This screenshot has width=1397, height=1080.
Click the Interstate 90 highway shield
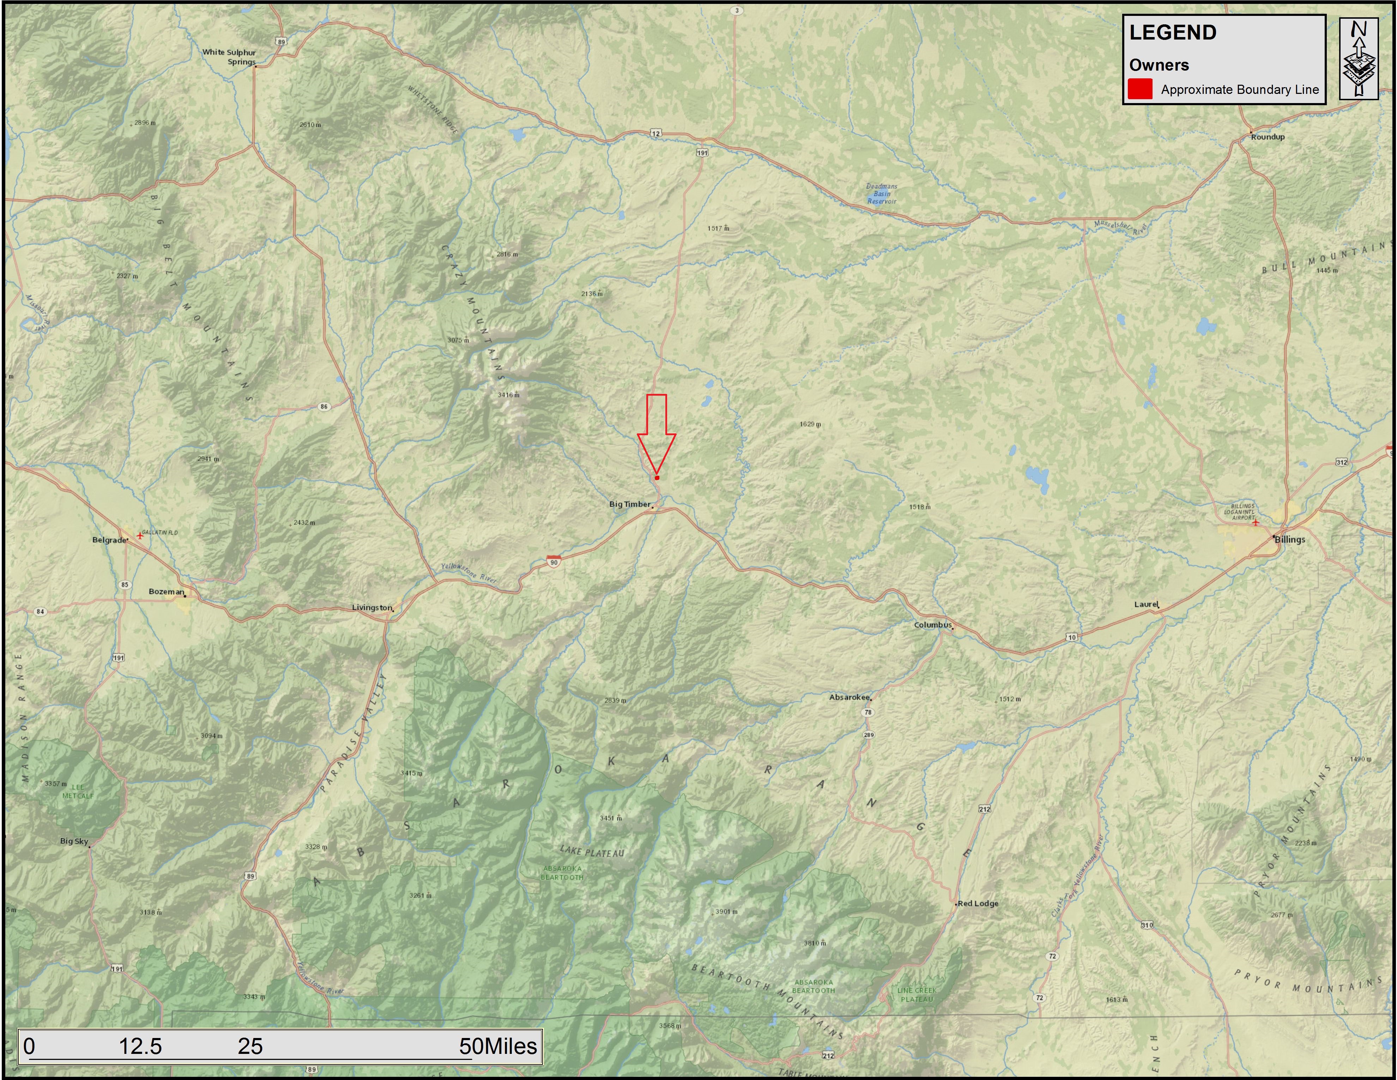tap(554, 561)
